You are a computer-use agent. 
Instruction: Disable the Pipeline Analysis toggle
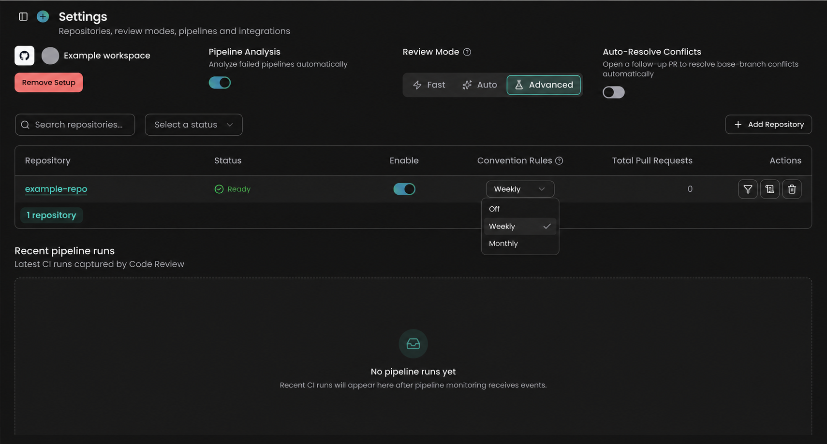point(220,83)
